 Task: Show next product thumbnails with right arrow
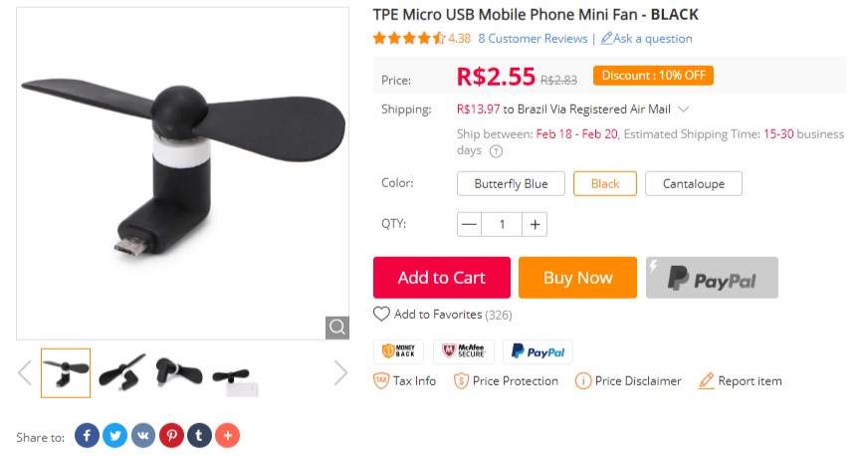pyautogui.click(x=340, y=372)
